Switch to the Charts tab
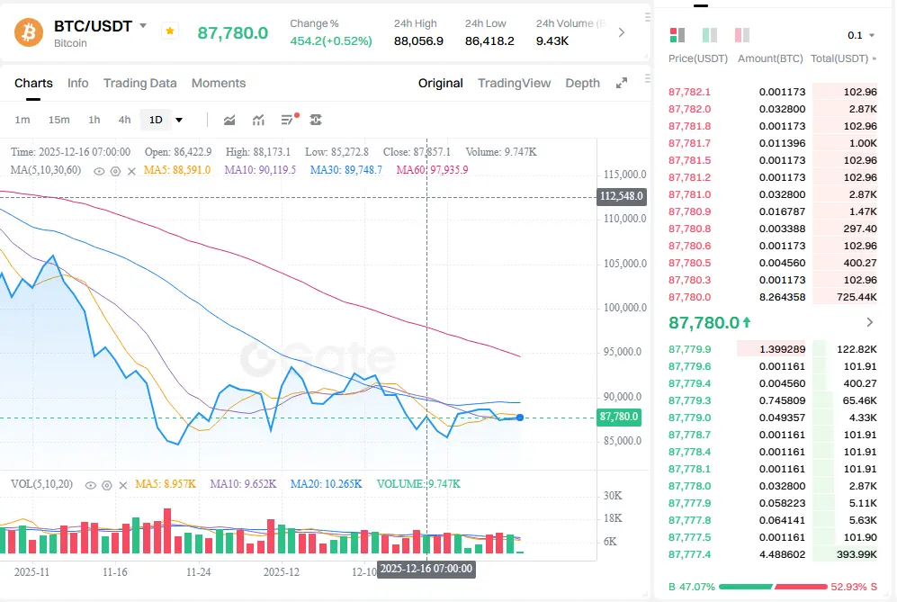 click(33, 83)
